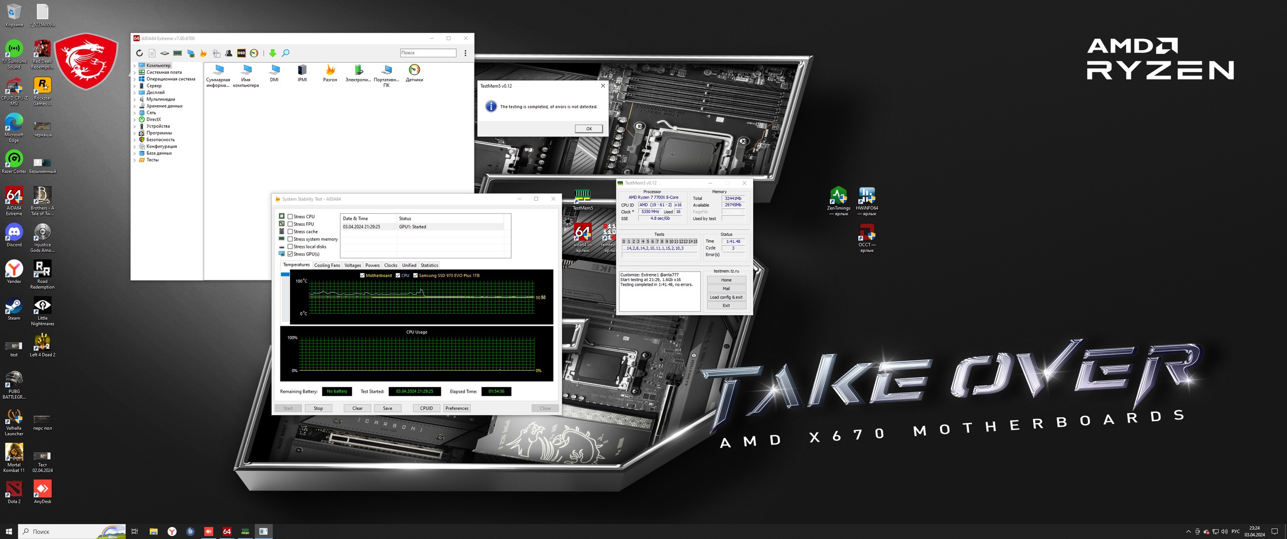This screenshot has width=1287, height=539.
Task: Switch to the Voltages tab
Action: click(x=352, y=265)
